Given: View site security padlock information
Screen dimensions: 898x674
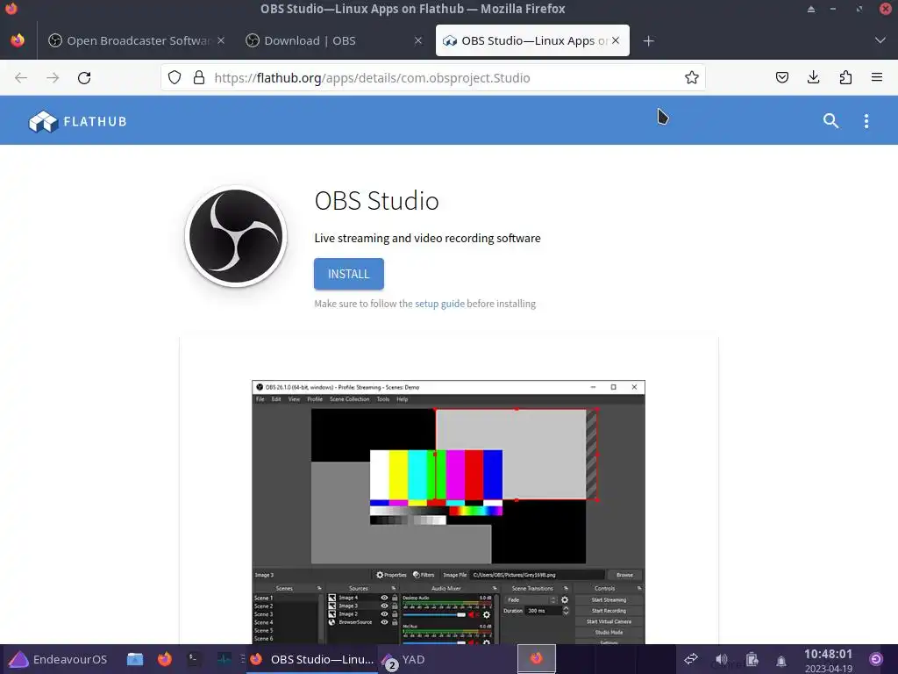Looking at the screenshot, I should 199,78.
